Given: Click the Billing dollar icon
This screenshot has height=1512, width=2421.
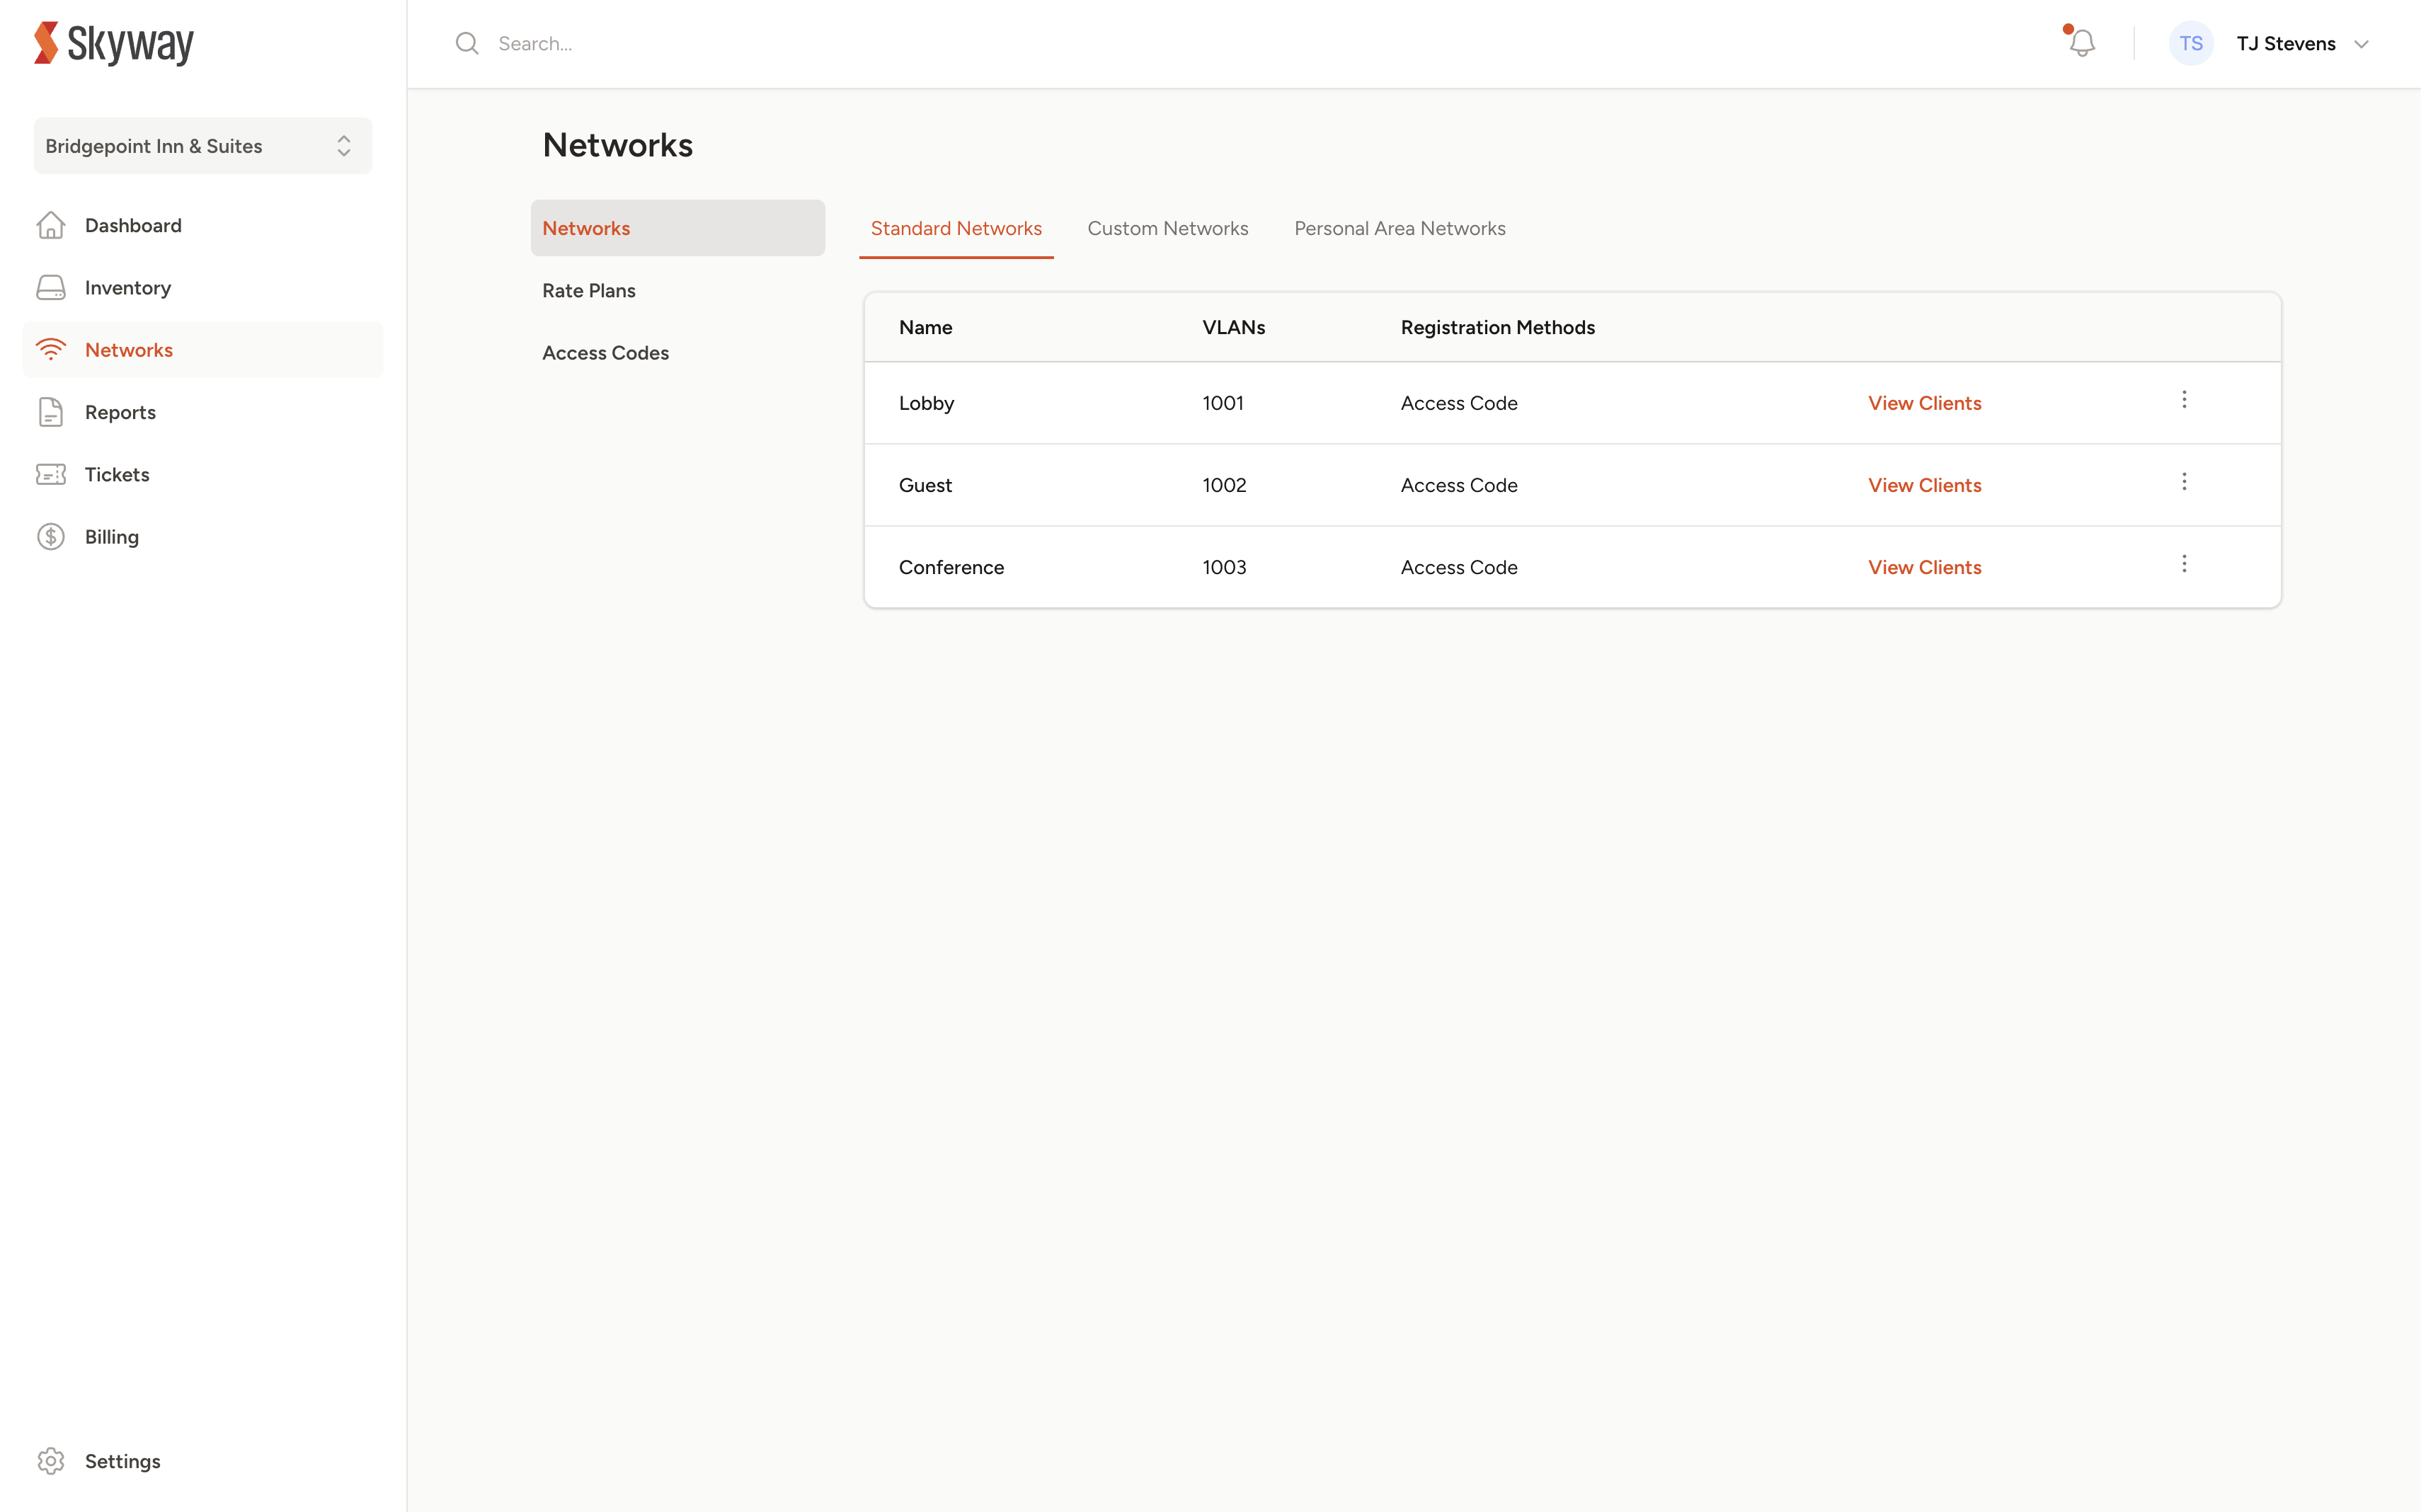Looking at the screenshot, I should [51, 537].
